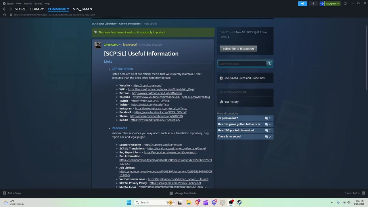Screen dimensions: 368x207
Task: Switch to the STS_GMAN profile tab
Action: (83, 9)
